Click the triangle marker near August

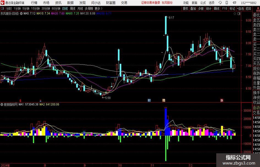point(40,101)
